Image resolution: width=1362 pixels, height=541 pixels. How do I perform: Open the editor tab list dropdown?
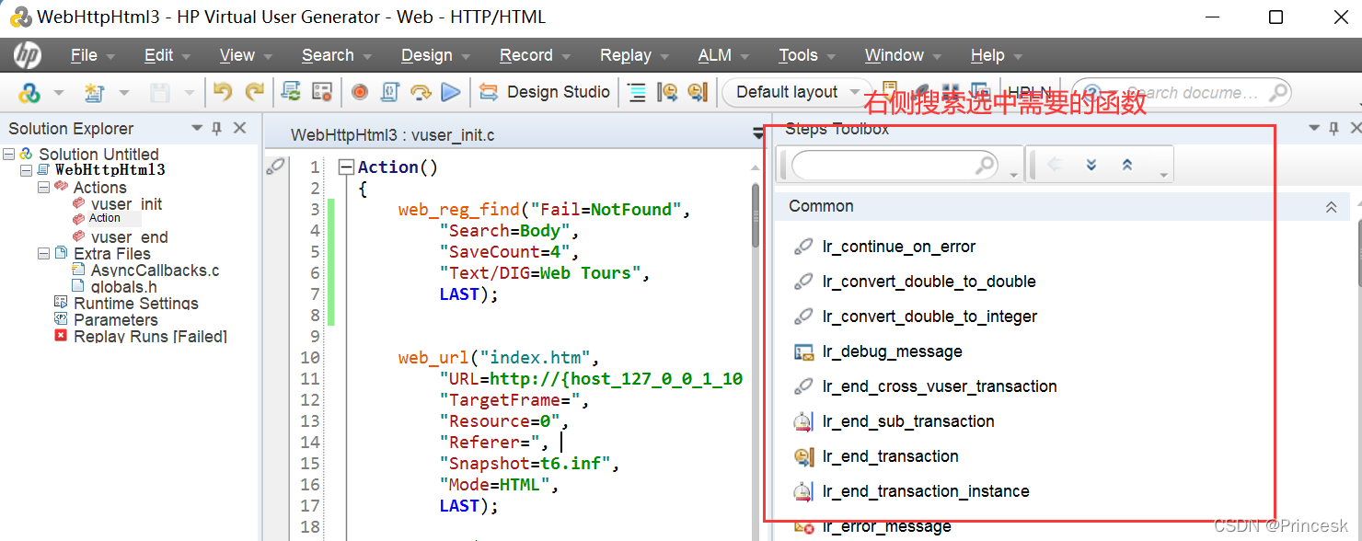pyautogui.click(x=758, y=135)
